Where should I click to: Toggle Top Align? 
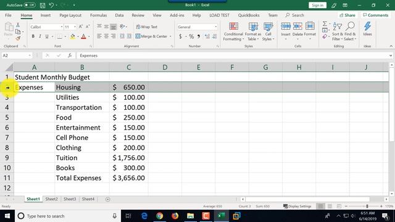[x=99, y=26]
